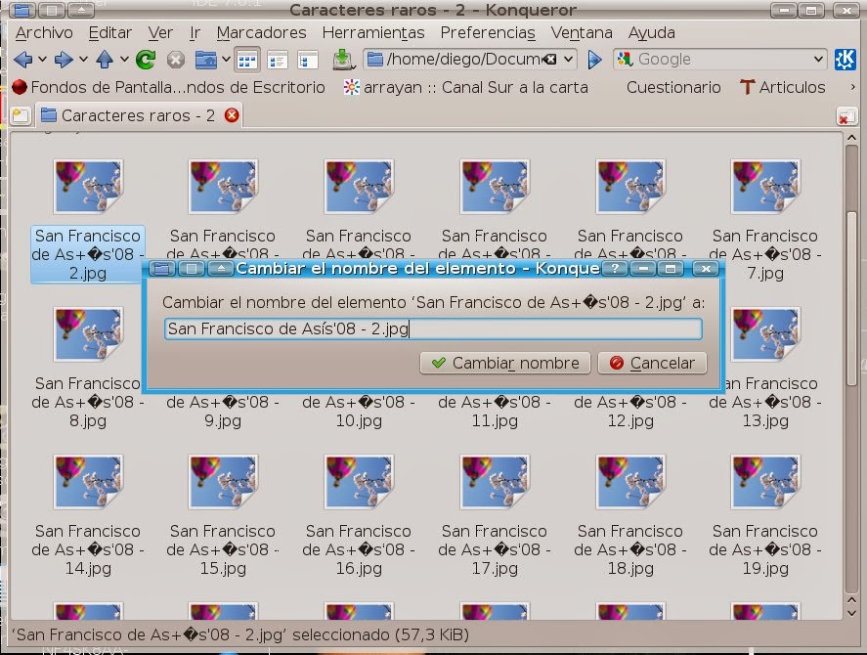Clear the location bar text
The image size is (867, 655).
pyautogui.click(x=550, y=60)
